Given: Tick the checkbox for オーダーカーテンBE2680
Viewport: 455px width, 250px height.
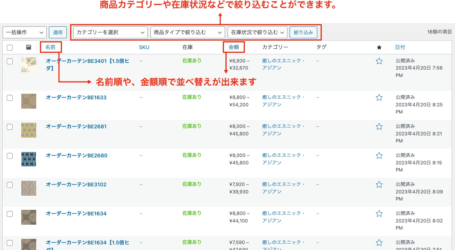Looking at the screenshot, I should 10,156.
